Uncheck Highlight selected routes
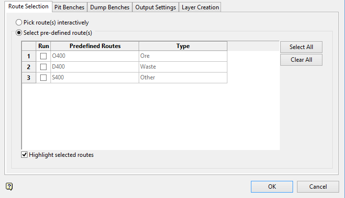The width and height of the screenshot is (345, 198). tap(25, 155)
